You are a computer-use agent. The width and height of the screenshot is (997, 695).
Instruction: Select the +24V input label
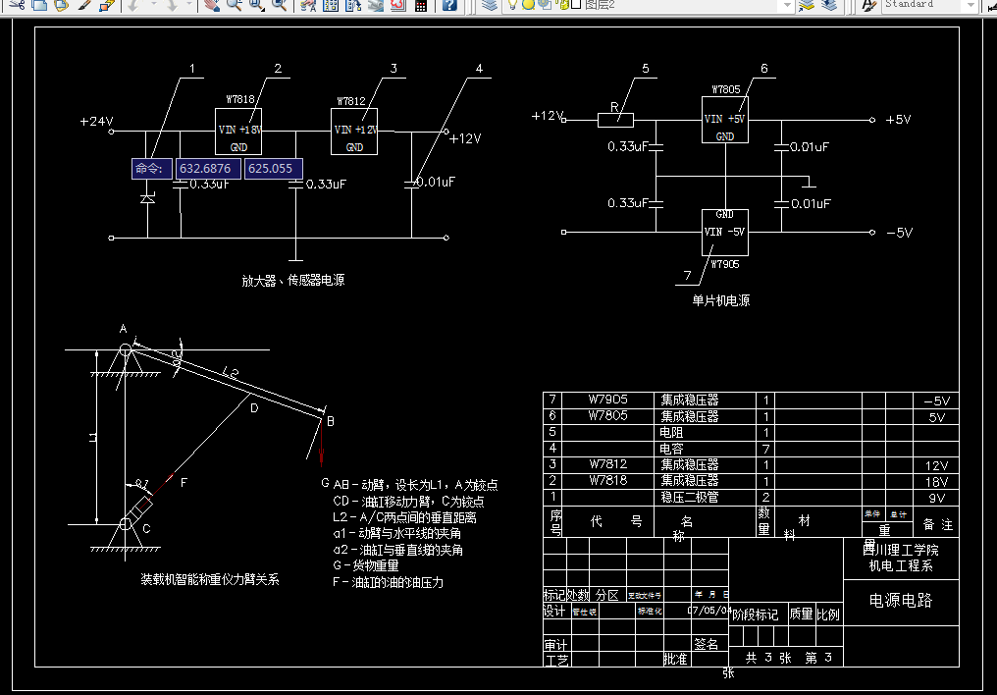[x=96, y=122]
